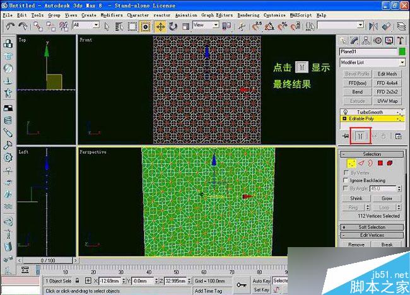Open the Hierarchy command panel tab

[x=366, y=40]
